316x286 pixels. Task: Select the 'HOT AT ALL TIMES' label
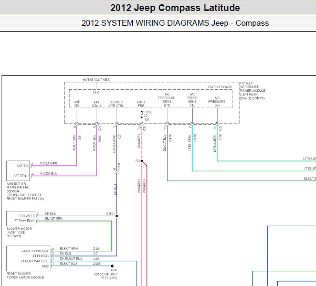96,80
